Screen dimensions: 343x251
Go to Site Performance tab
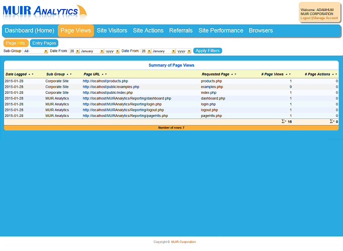click(220, 31)
